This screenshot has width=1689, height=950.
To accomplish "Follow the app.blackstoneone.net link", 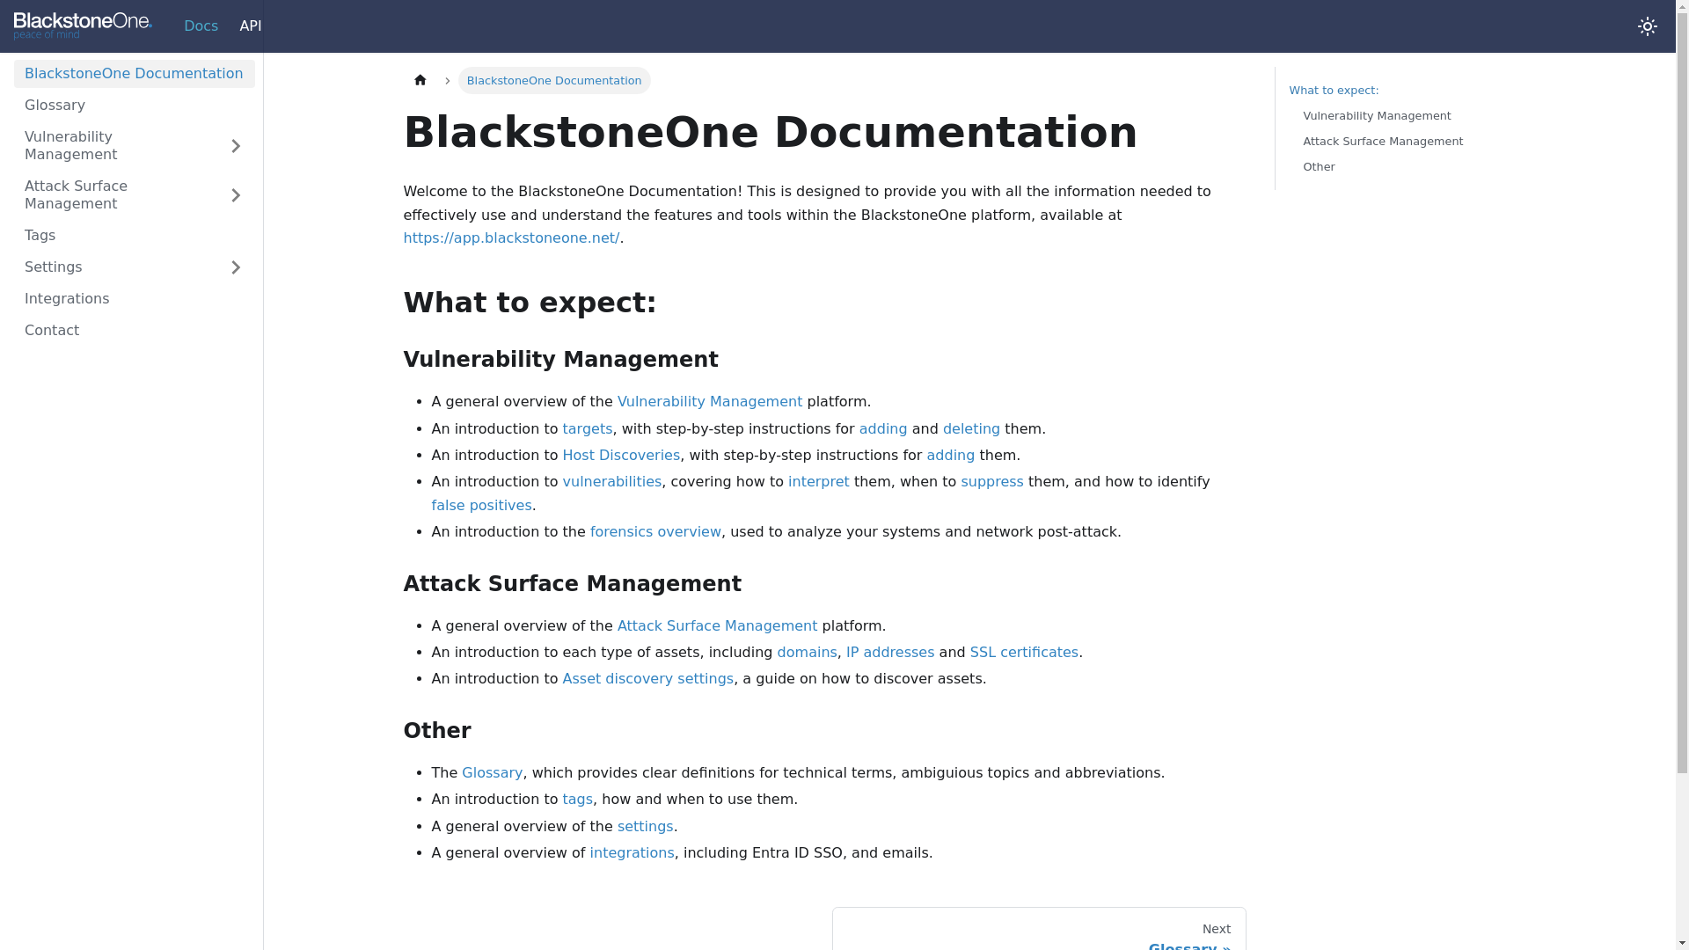I will [511, 238].
